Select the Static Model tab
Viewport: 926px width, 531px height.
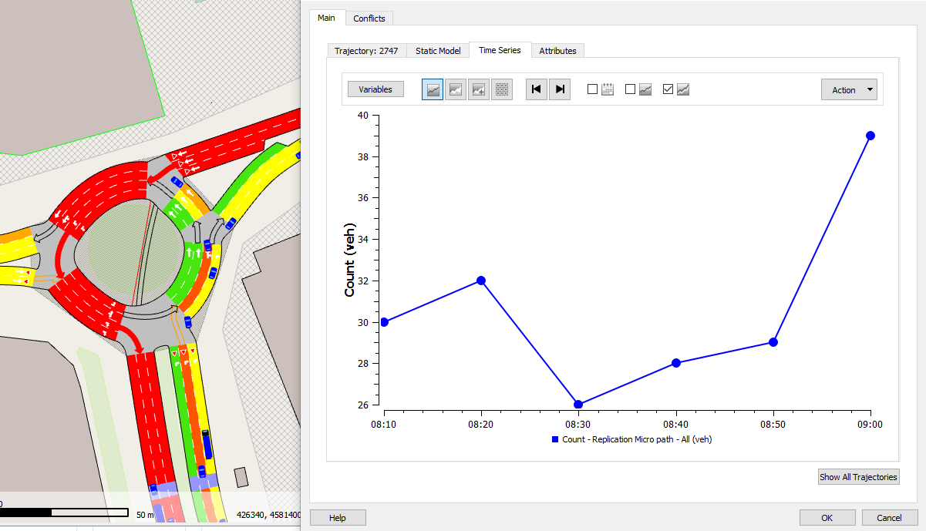click(x=437, y=50)
